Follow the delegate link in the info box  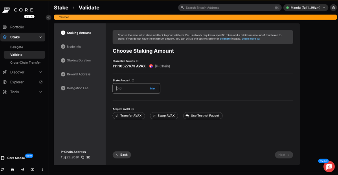[x=225, y=39]
